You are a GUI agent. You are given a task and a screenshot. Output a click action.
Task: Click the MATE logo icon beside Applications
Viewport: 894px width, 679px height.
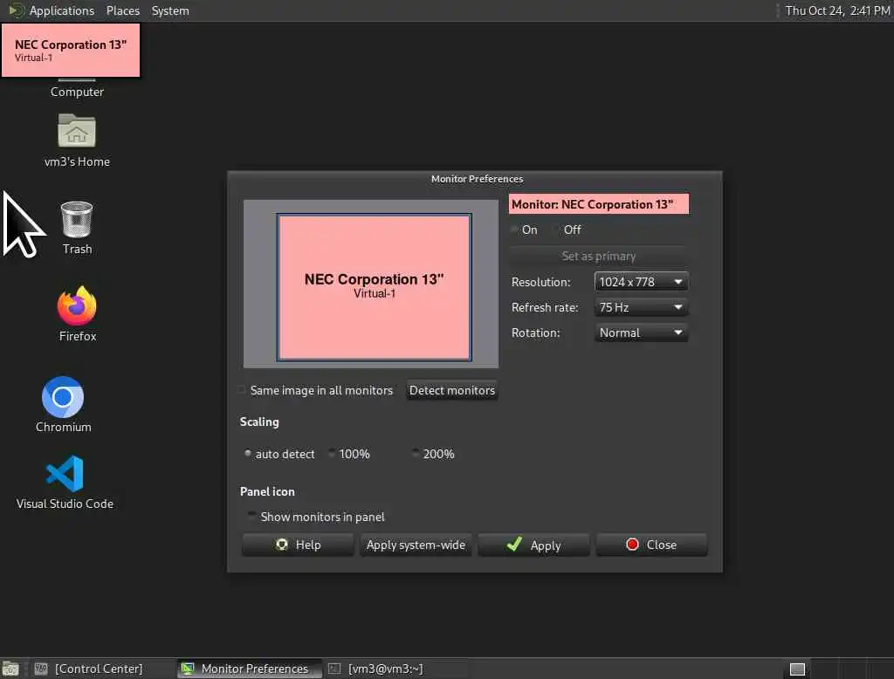pyautogui.click(x=16, y=10)
